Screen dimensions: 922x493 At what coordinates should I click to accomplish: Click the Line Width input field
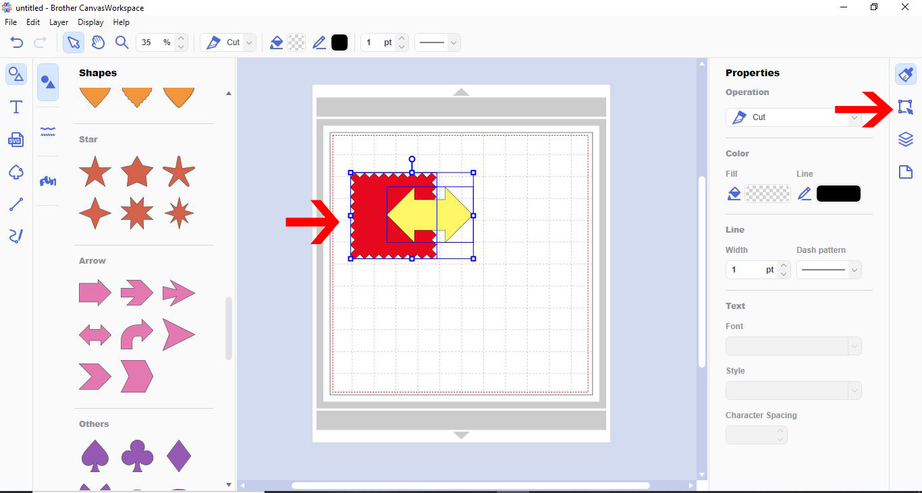pyautogui.click(x=749, y=269)
